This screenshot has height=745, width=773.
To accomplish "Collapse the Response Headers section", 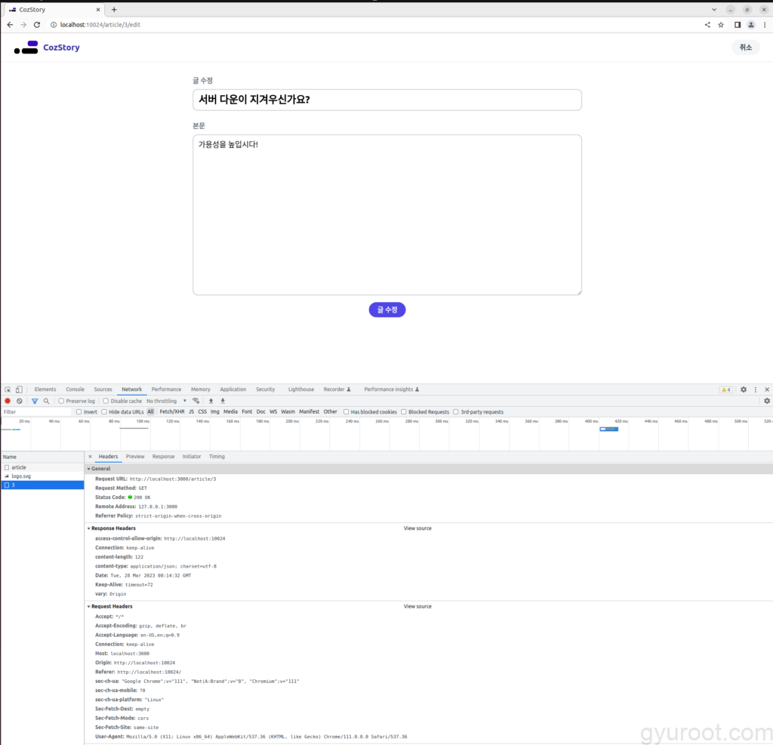I will [x=112, y=528].
